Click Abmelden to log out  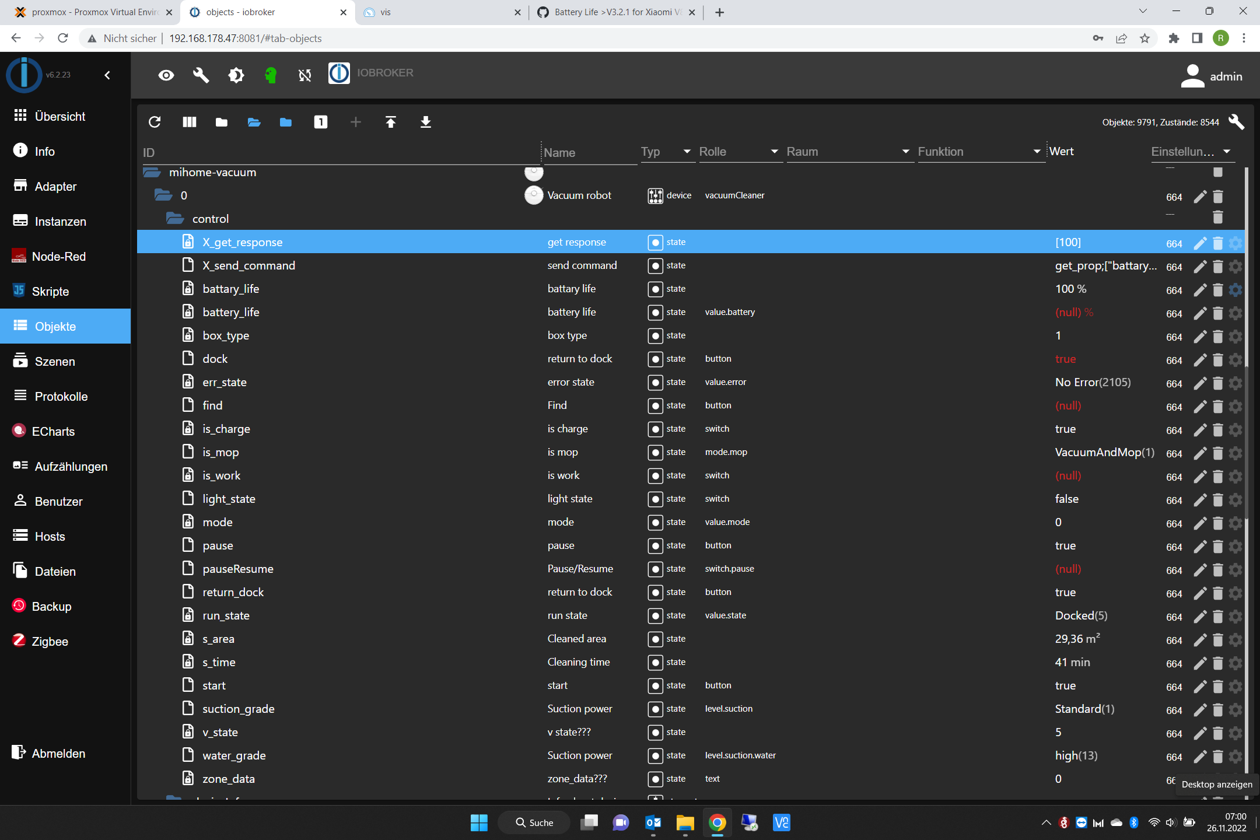pos(58,754)
